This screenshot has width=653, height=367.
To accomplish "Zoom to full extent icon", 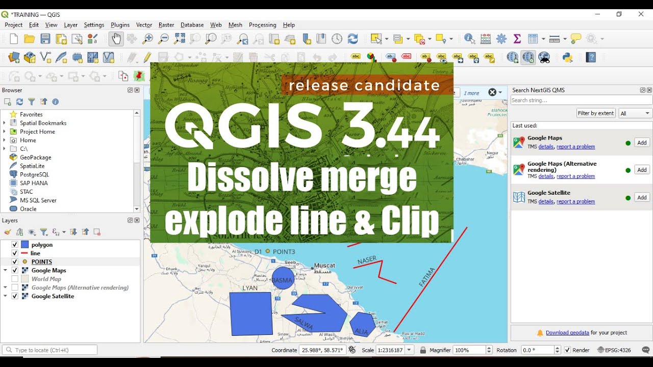I will [x=180, y=39].
